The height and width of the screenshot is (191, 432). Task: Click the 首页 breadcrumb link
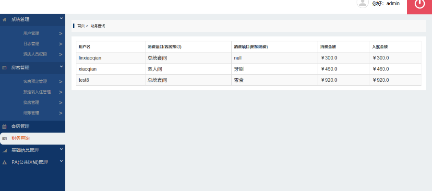[x=81, y=26]
